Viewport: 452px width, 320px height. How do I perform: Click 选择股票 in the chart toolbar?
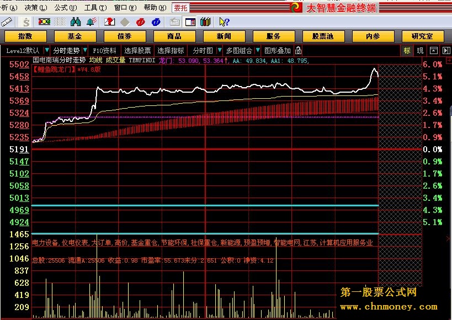[137, 51]
